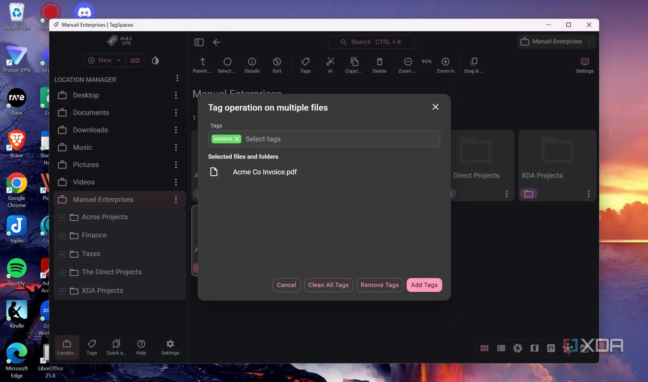The width and height of the screenshot is (648, 382).
Task: Click the Cancel button
Action: click(286, 285)
